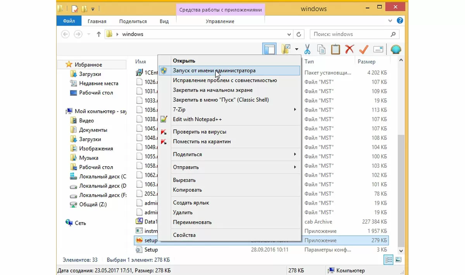Choose Копировать in context menu
The image size is (465, 275).
229,190
